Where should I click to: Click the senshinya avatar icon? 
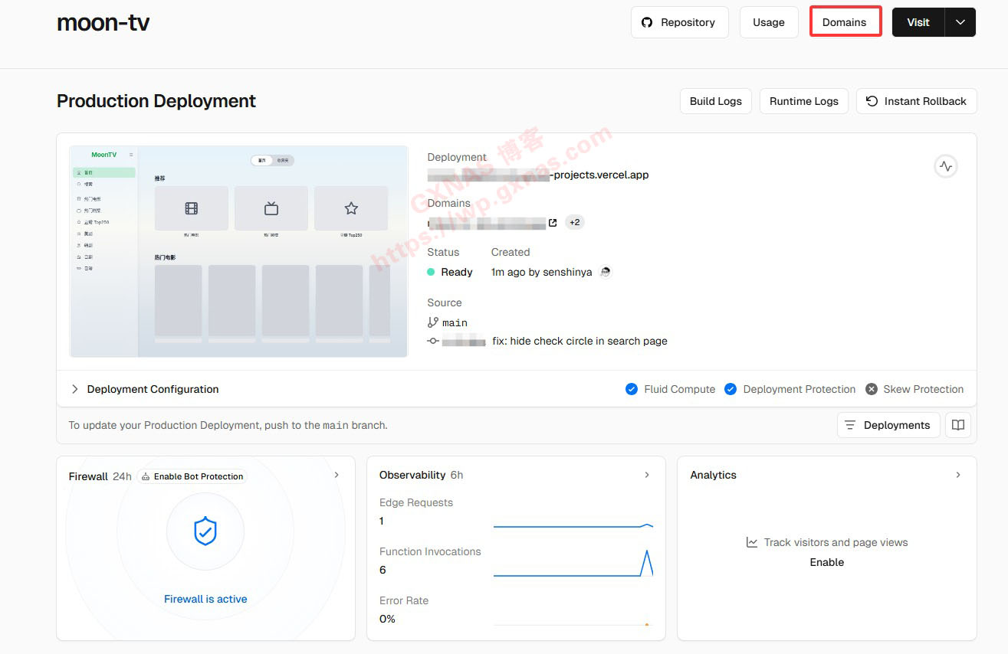(605, 272)
